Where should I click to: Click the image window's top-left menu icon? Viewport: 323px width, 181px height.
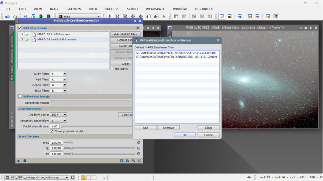(x=170, y=28)
